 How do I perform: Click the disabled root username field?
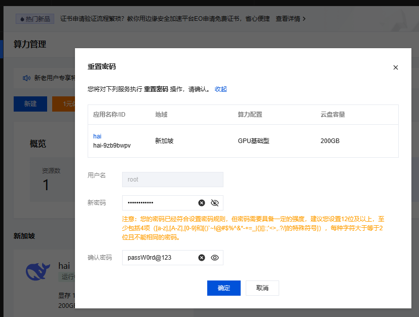173,180
